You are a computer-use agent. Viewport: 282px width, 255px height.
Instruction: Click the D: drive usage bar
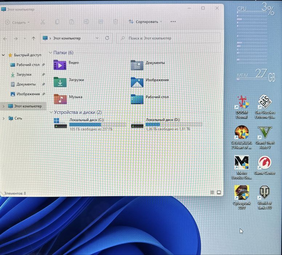tap(174, 125)
